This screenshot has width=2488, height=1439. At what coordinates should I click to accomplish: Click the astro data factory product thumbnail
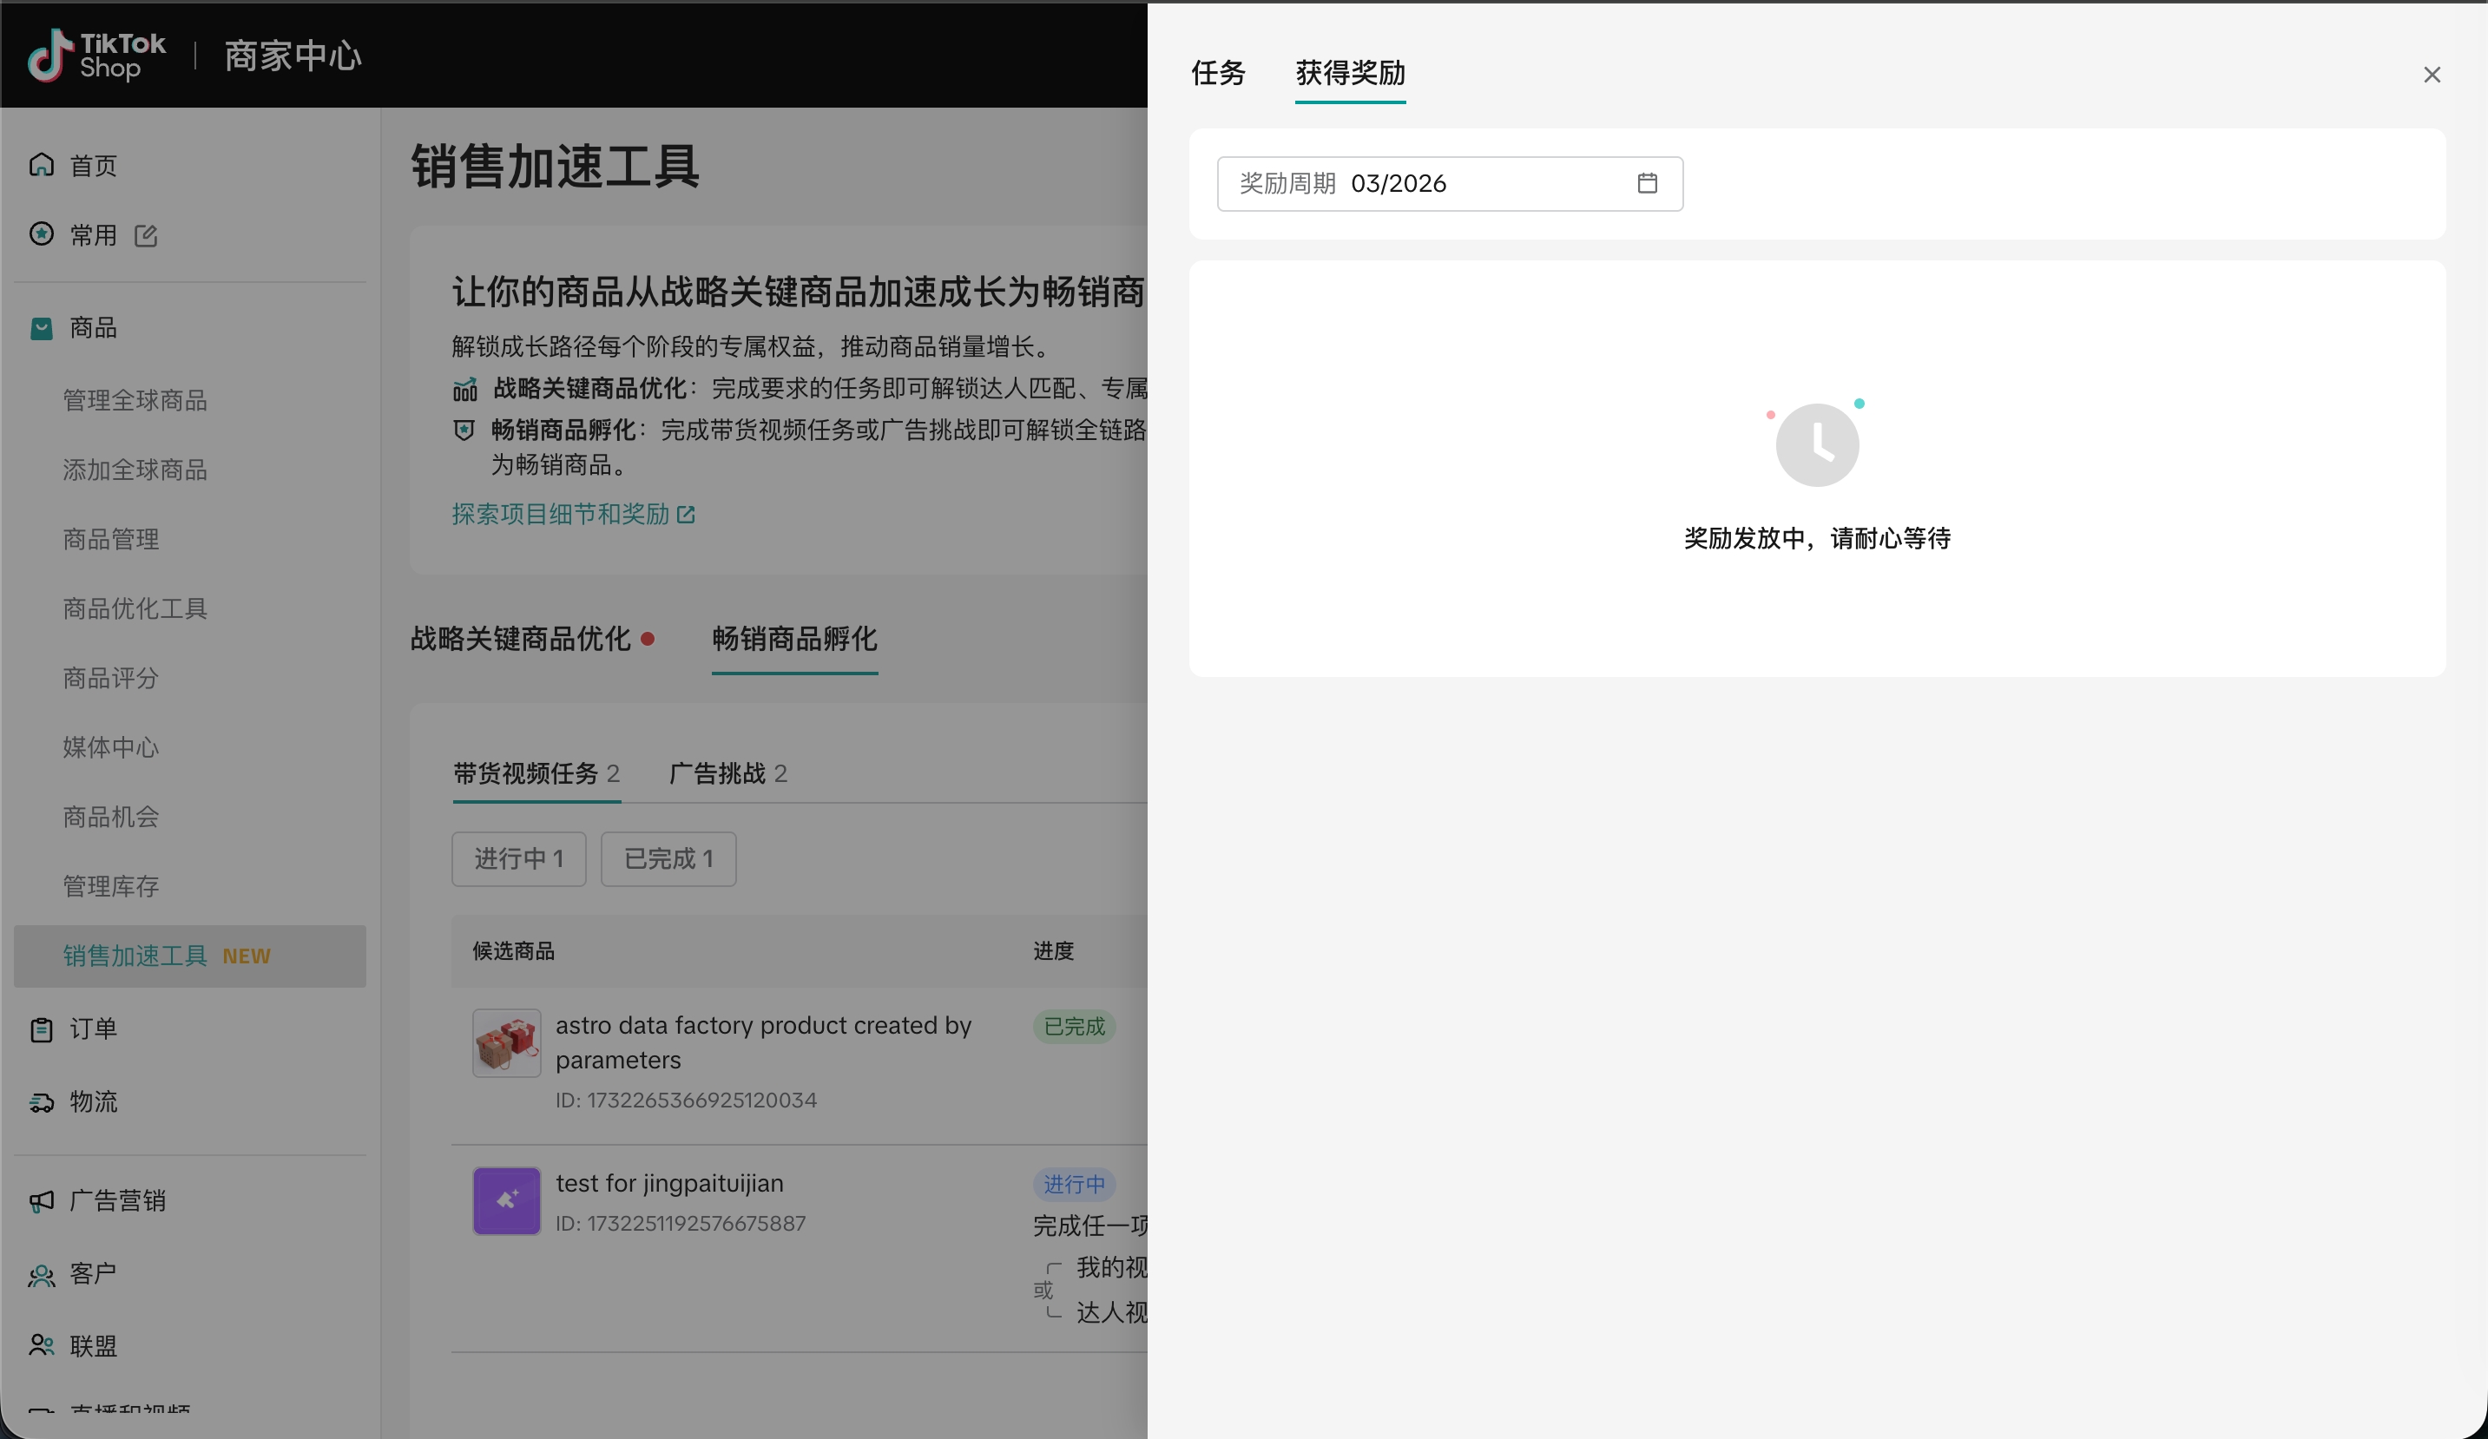coord(506,1042)
